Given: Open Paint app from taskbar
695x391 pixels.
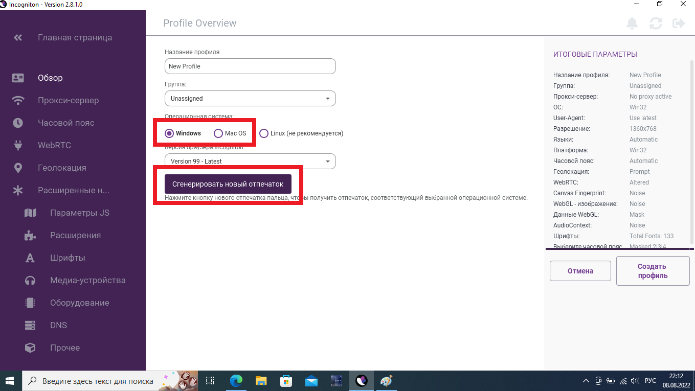Looking at the screenshot, I should coord(387,381).
